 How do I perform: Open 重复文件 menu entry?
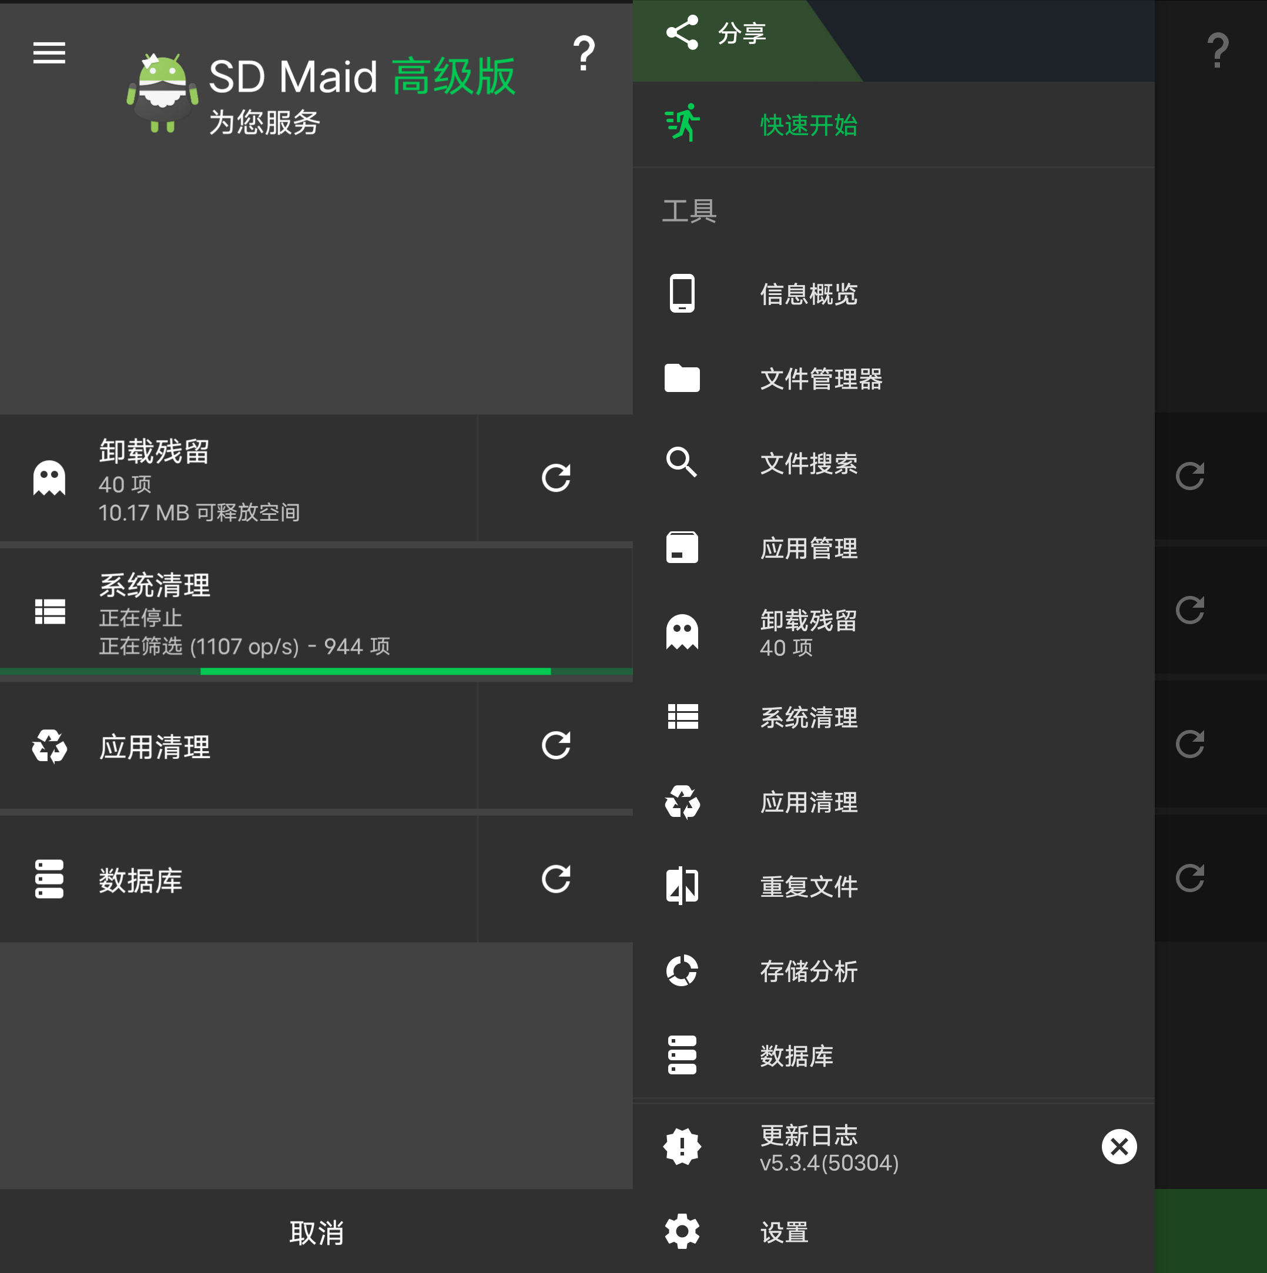point(893,886)
